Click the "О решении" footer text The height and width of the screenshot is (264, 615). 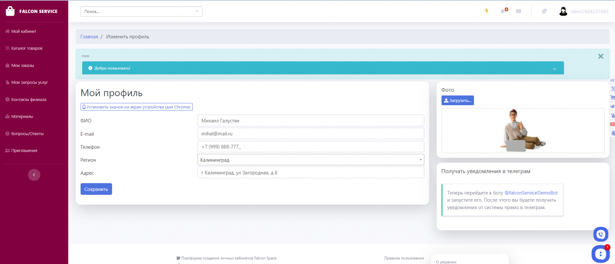(446, 262)
